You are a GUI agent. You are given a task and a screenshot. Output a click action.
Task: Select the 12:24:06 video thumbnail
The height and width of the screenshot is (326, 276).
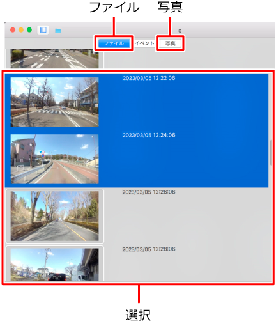click(54, 159)
